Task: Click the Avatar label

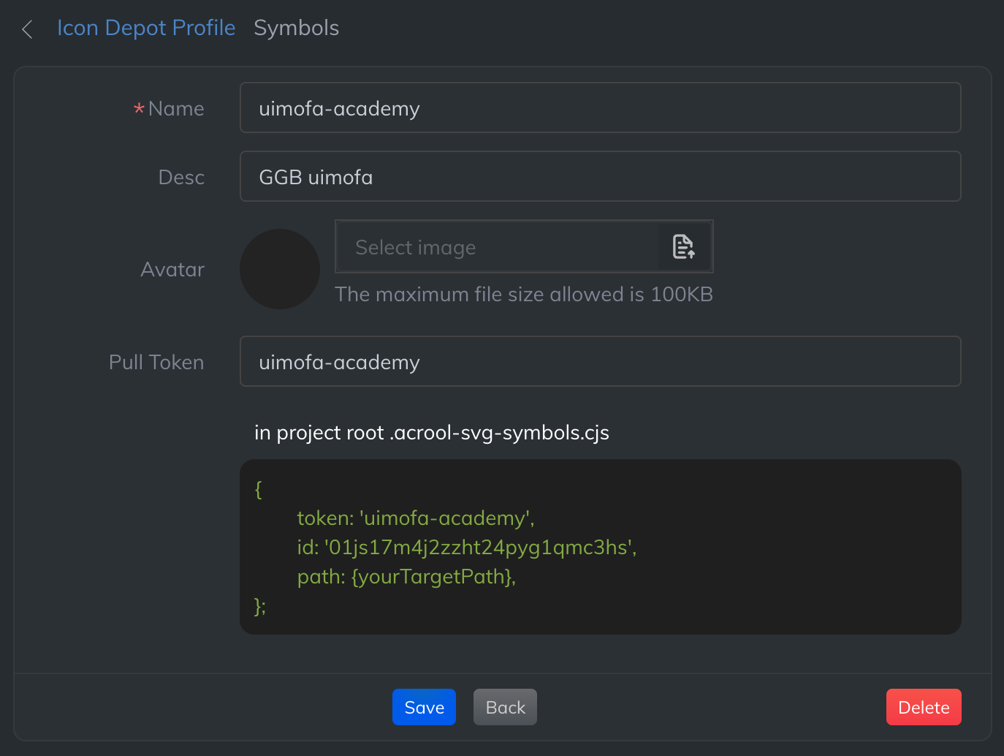Action: 172,270
